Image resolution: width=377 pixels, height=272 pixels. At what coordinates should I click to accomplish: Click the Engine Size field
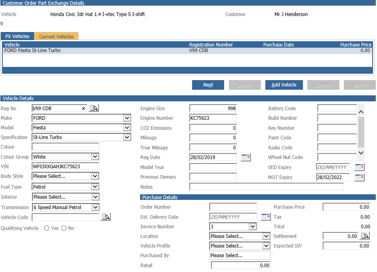(213, 108)
